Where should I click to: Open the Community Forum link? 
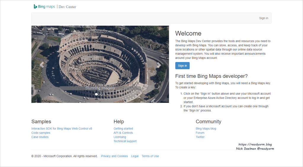click(200, 133)
